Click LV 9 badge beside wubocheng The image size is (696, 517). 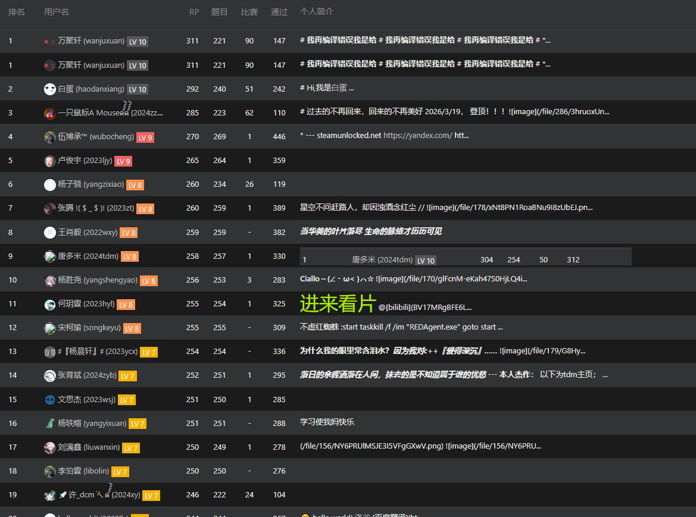[145, 137]
